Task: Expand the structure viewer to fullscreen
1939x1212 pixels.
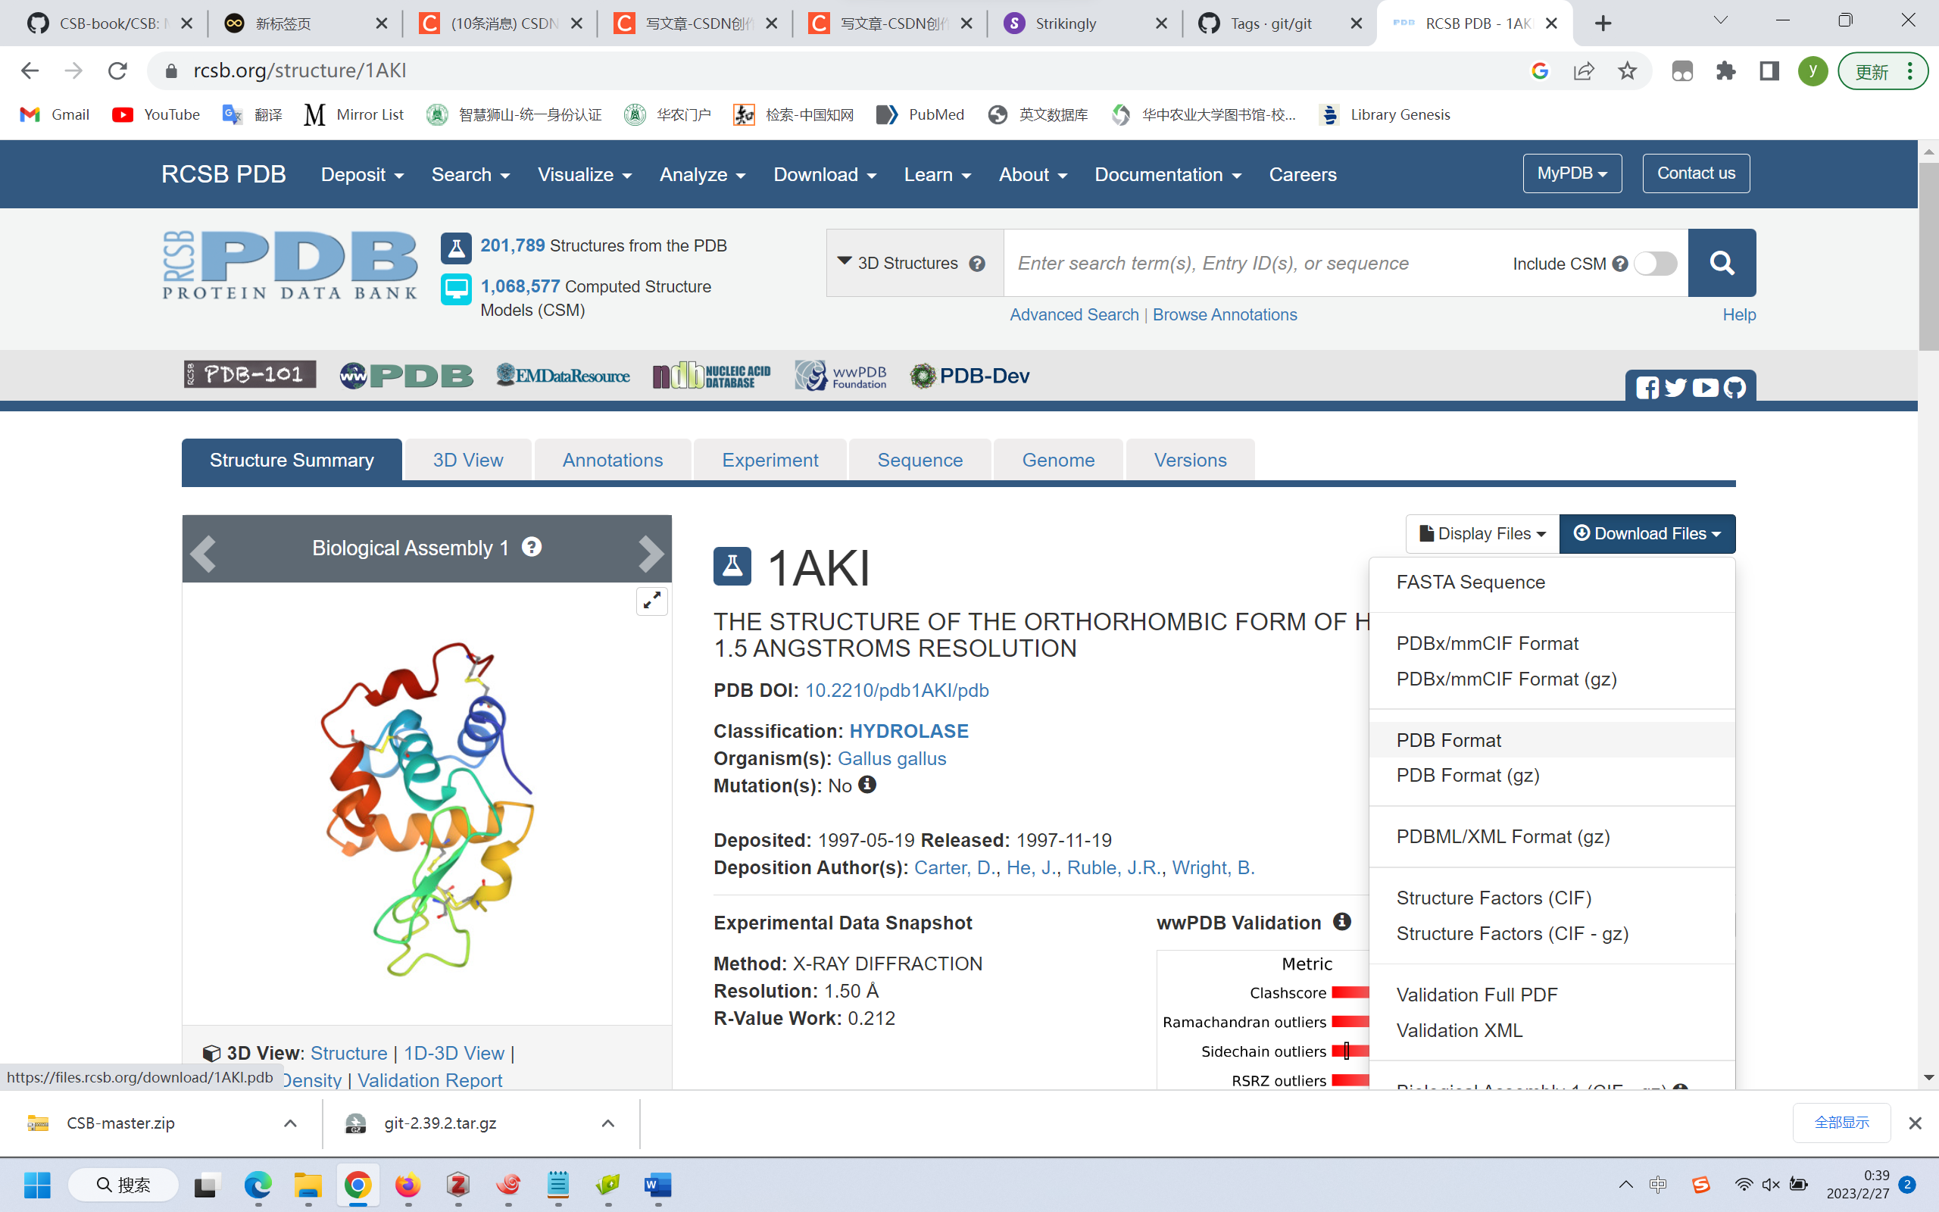Action: pyautogui.click(x=651, y=601)
